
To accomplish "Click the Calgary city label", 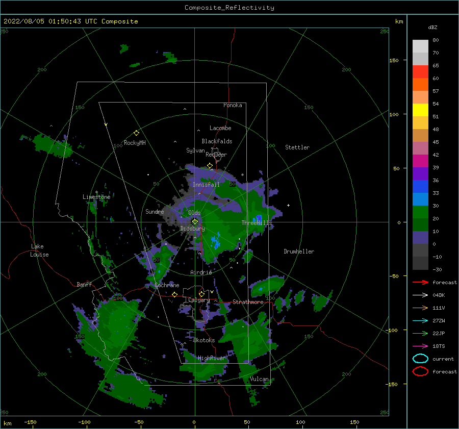I will pyautogui.click(x=199, y=300).
